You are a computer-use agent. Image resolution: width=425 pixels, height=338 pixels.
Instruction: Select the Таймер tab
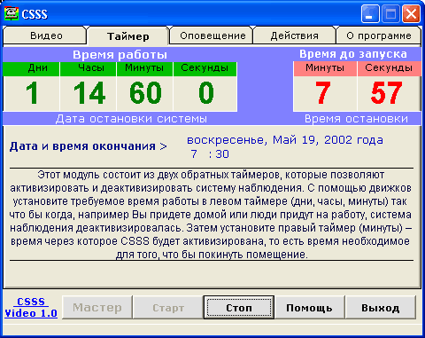coord(128,36)
